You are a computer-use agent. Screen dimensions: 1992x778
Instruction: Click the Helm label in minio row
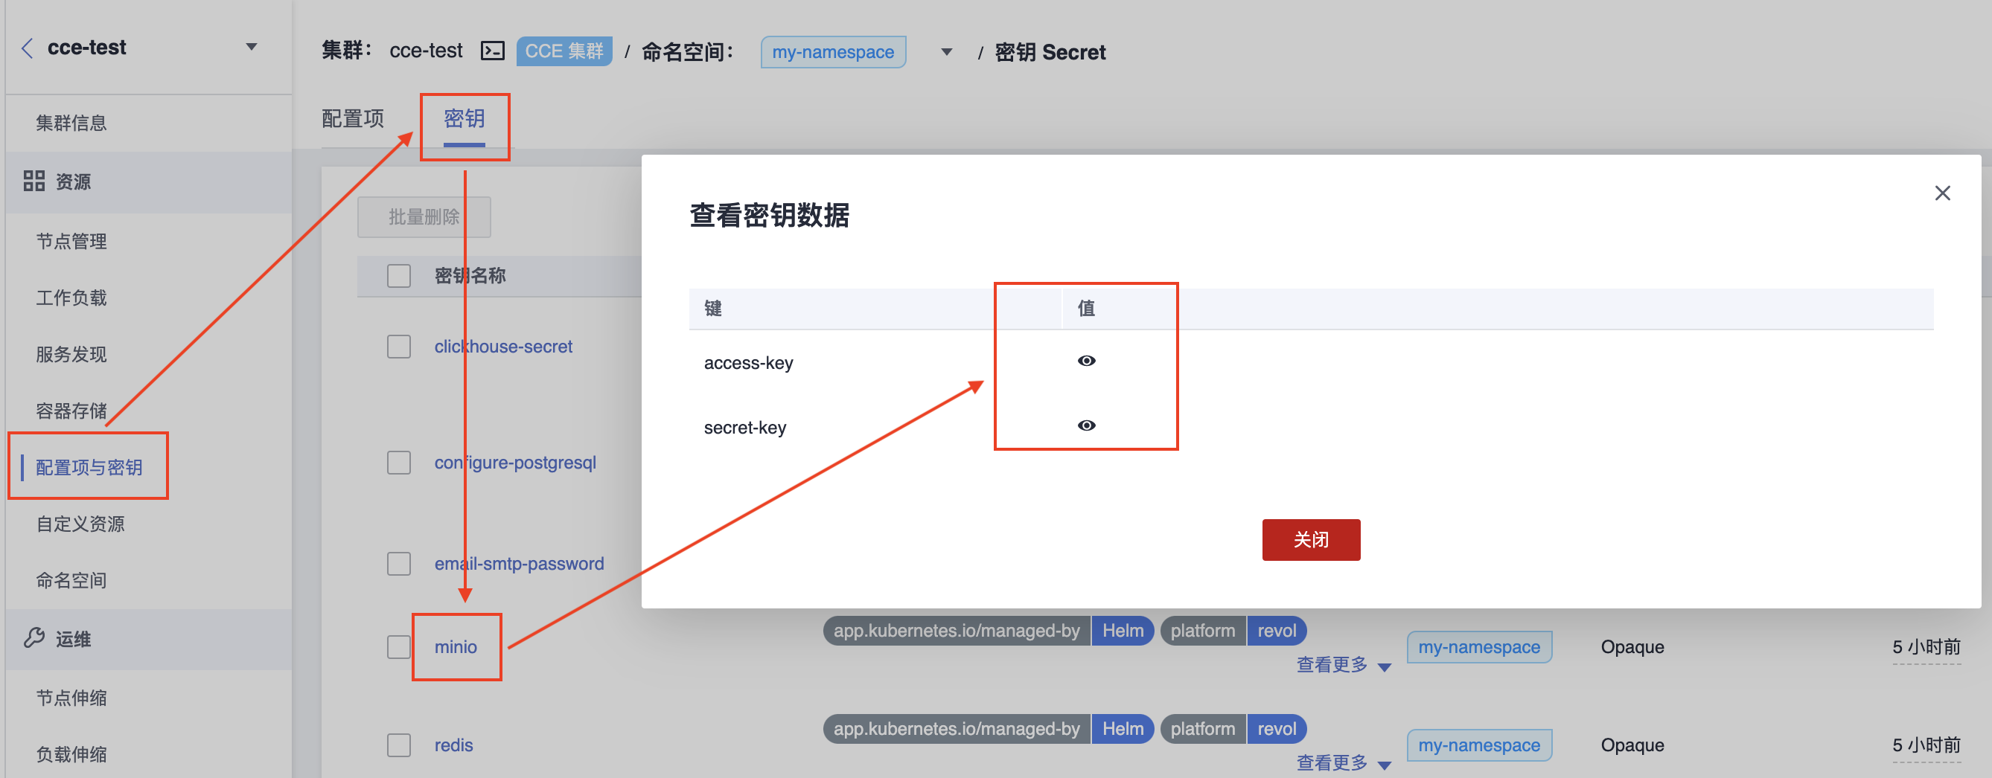1123,631
